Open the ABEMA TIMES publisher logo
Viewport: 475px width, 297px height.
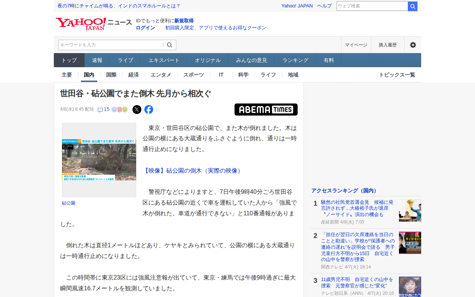click(x=266, y=110)
